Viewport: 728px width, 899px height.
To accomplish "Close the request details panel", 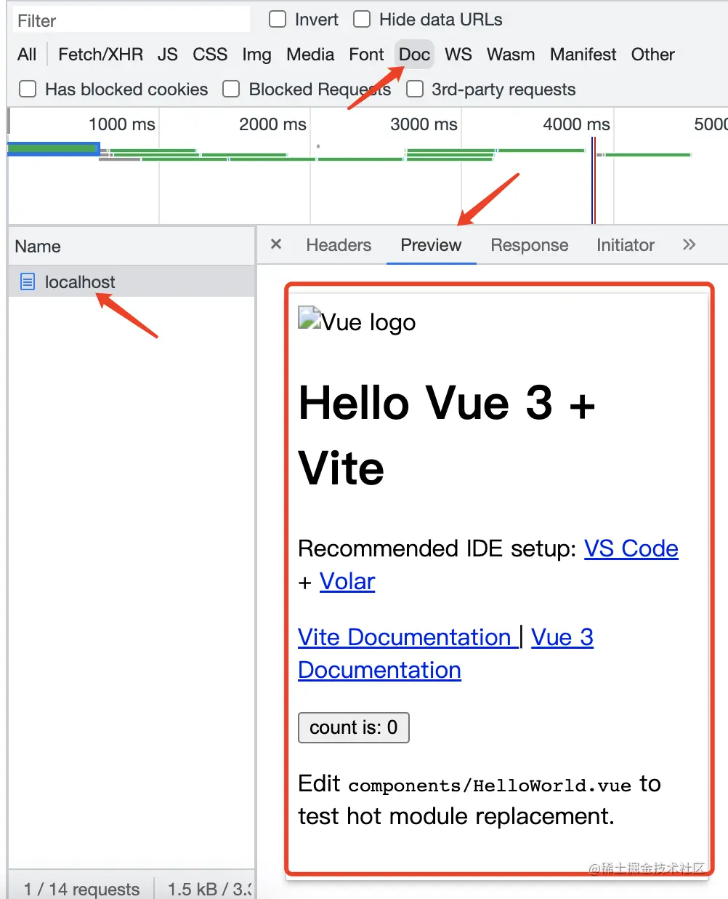I will point(276,244).
